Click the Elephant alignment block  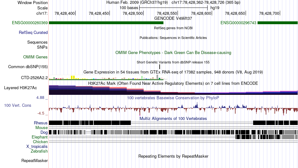pyautogui.click(x=266, y=137)
